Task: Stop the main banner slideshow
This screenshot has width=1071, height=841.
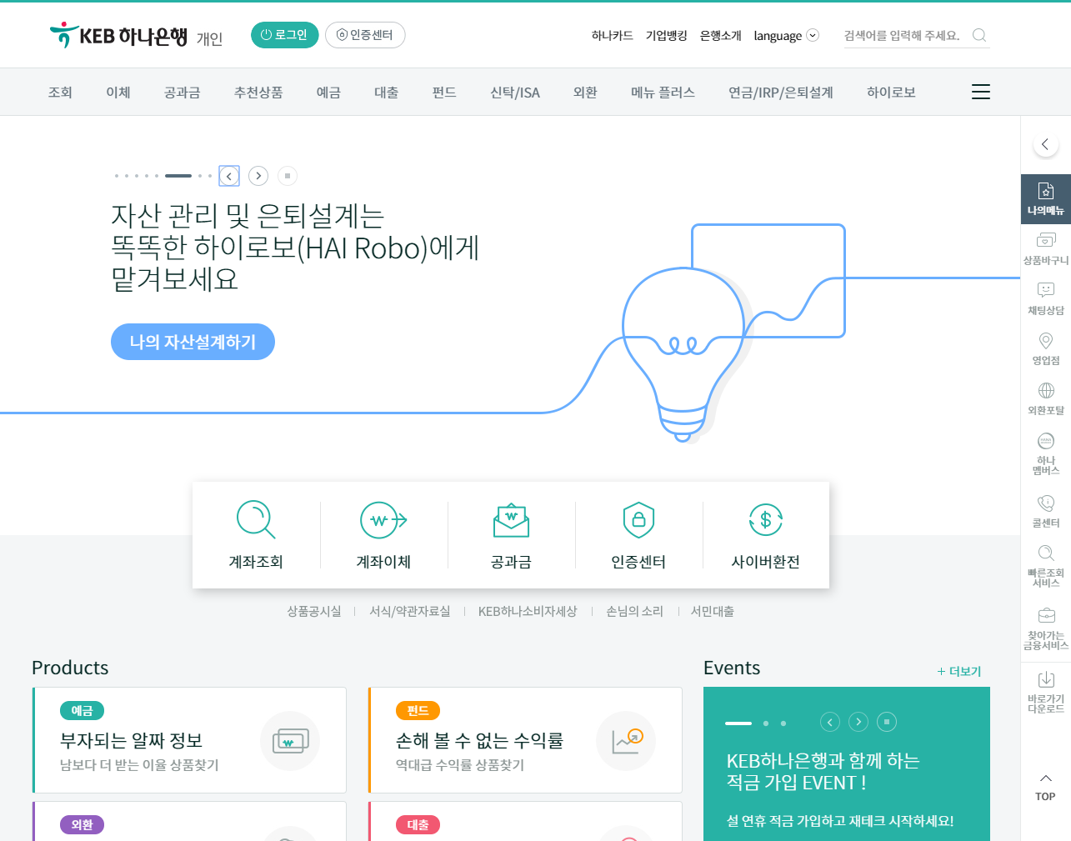Action: pyautogui.click(x=288, y=176)
